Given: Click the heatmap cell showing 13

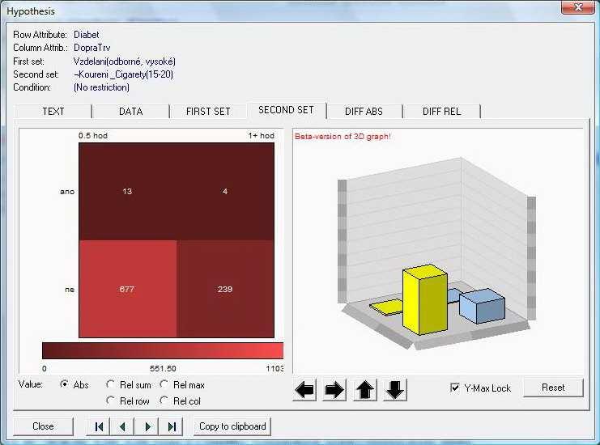Looking at the screenshot, I should pos(127,191).
